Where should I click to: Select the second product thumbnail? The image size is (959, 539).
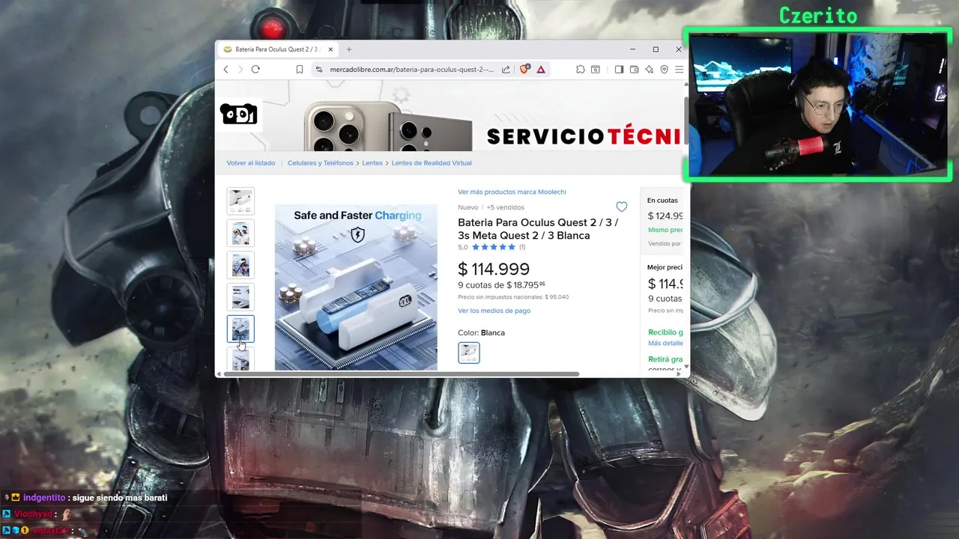click(x=240, y=233)
